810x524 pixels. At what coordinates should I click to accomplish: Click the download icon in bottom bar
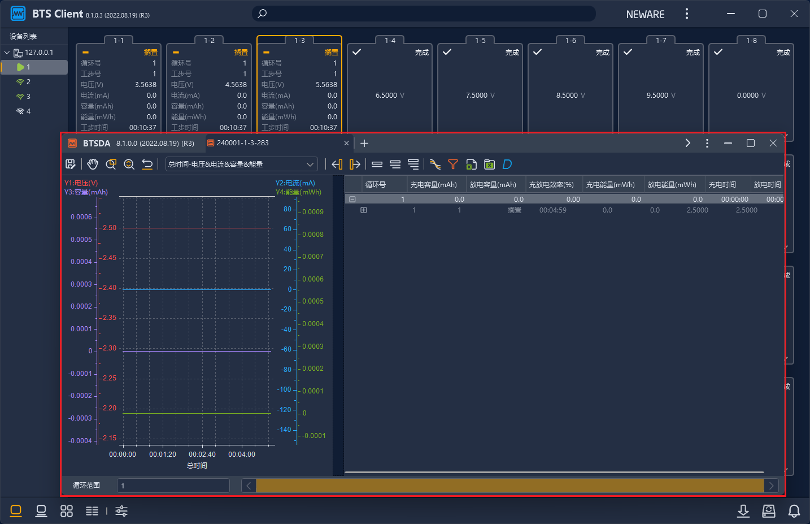point(743,511)
